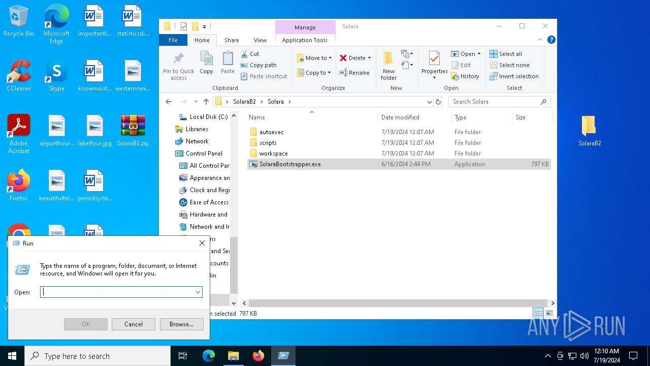
Task: Click the Paste ribbon icon
Action: 227,63
